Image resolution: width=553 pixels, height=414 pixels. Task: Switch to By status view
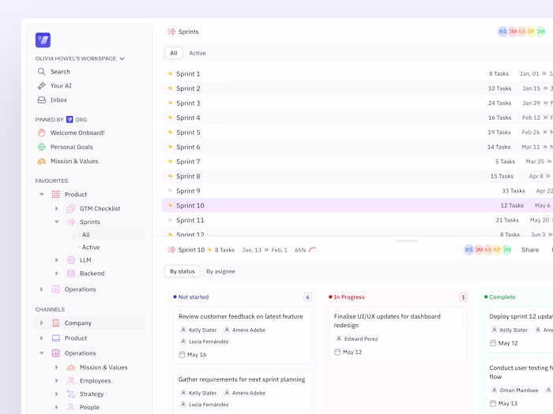[x=182, y=271]
